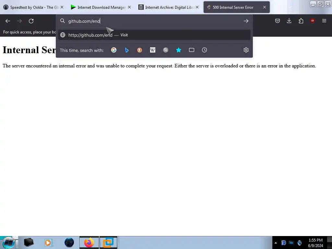Click the 'For quick access' bookmarks text

pyautogui.click(x=30, y=32)
